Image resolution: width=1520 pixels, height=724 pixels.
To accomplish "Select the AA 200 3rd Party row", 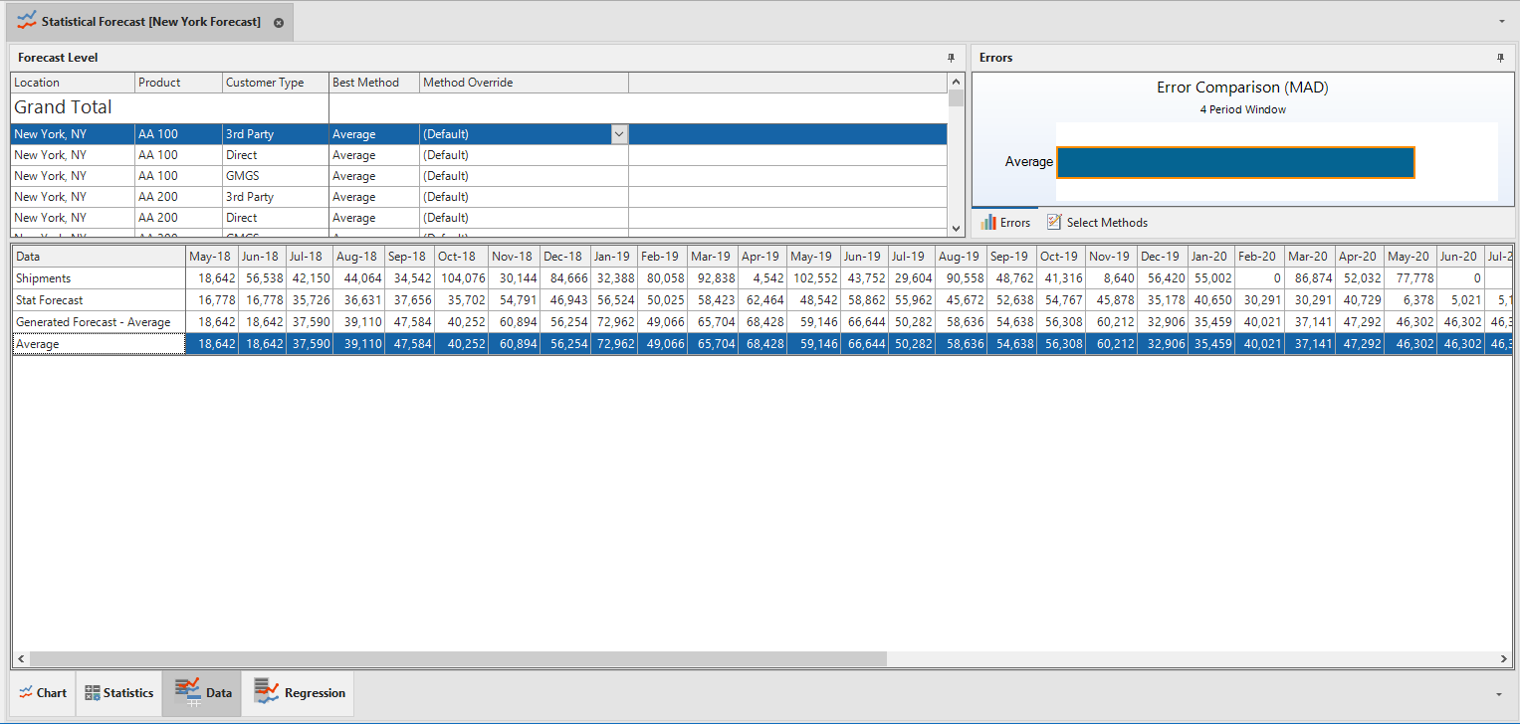I will click(479, 197).
